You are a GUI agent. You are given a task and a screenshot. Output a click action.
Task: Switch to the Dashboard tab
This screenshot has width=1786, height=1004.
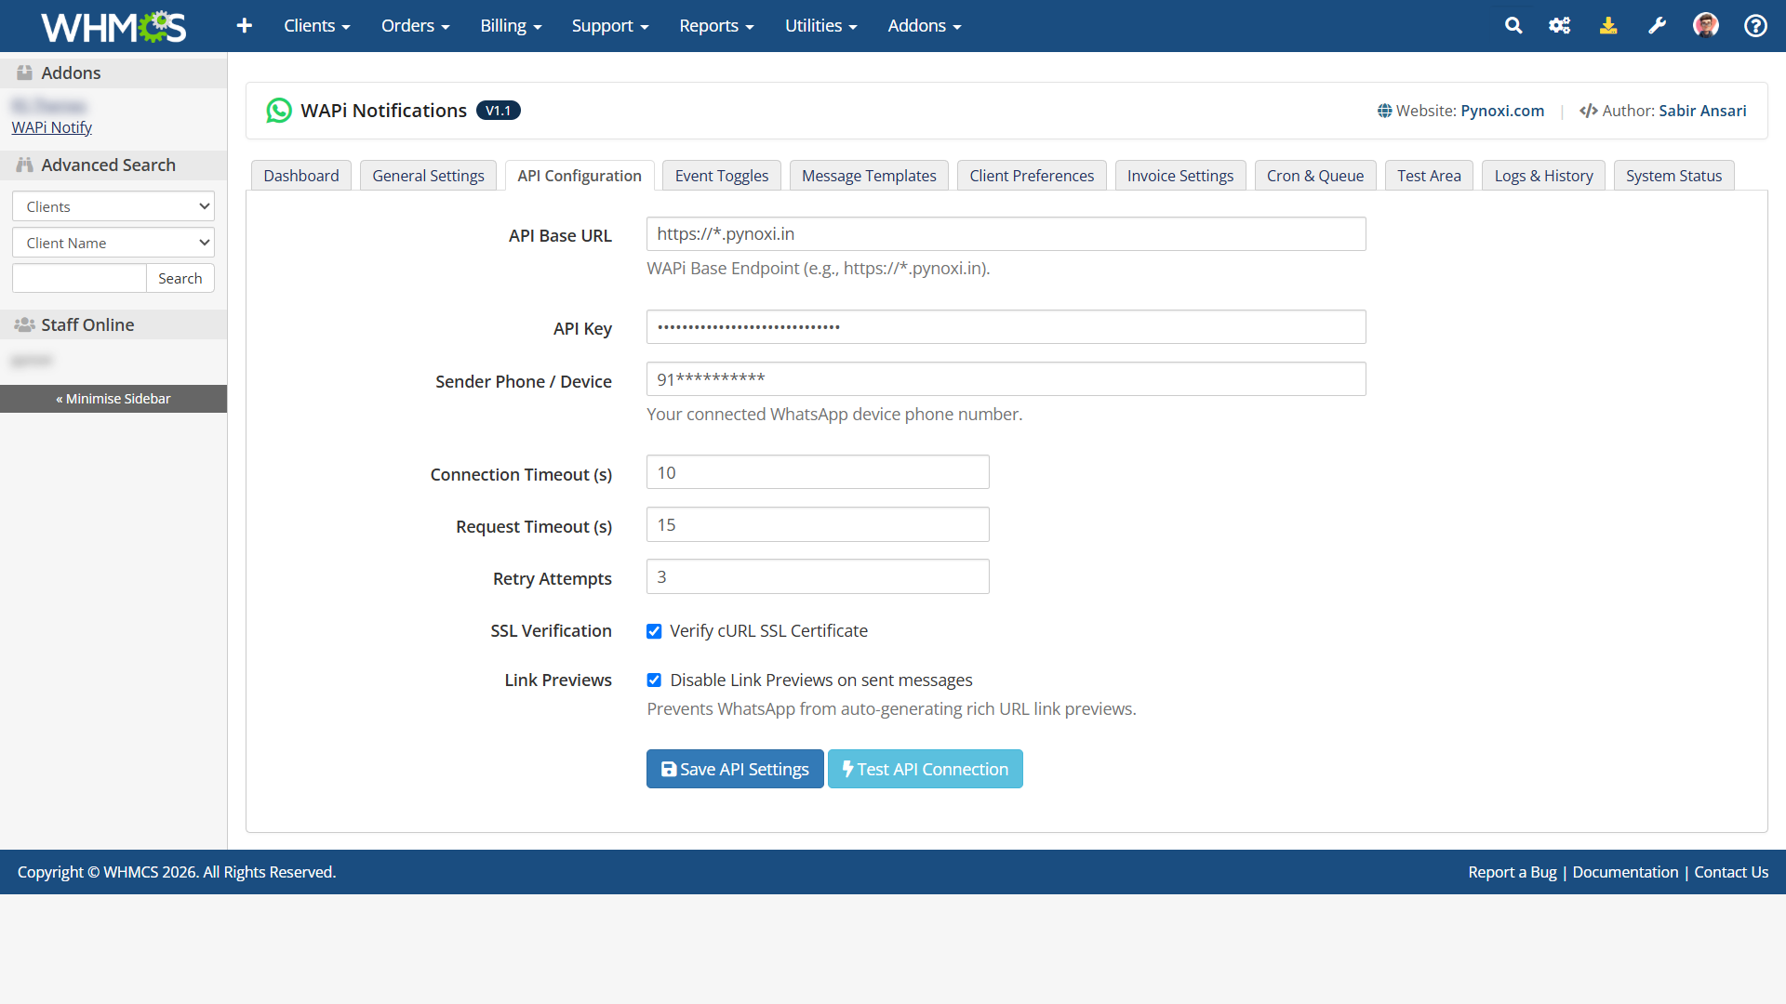(301, 176)
